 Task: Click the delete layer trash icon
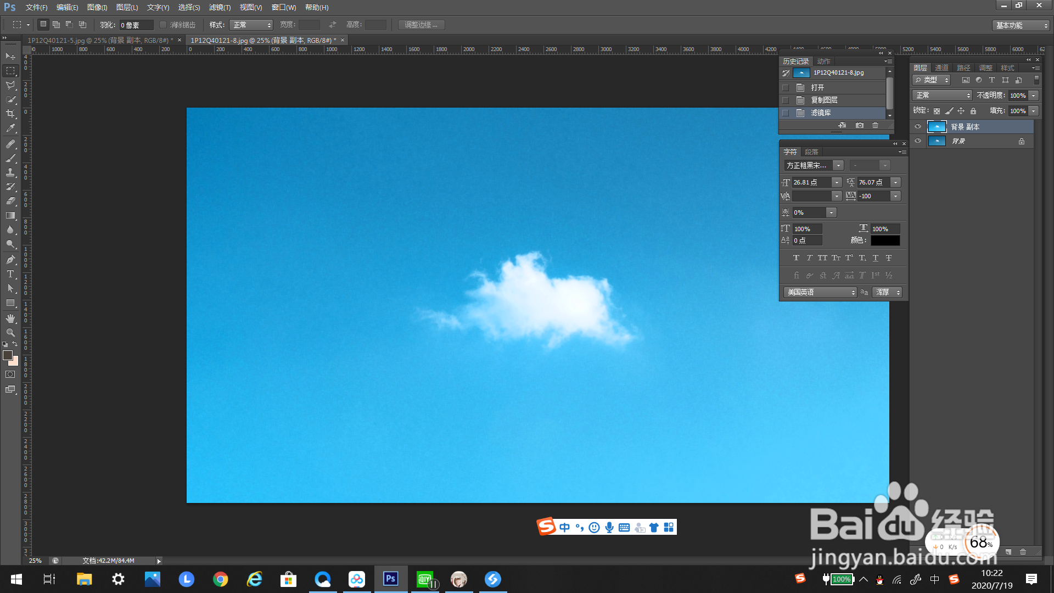1023,552
